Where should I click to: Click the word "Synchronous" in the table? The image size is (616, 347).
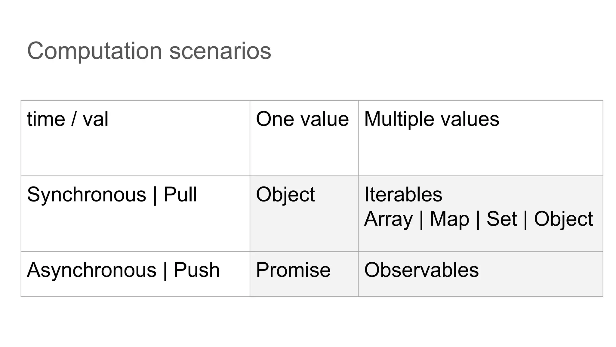point(87,195)
